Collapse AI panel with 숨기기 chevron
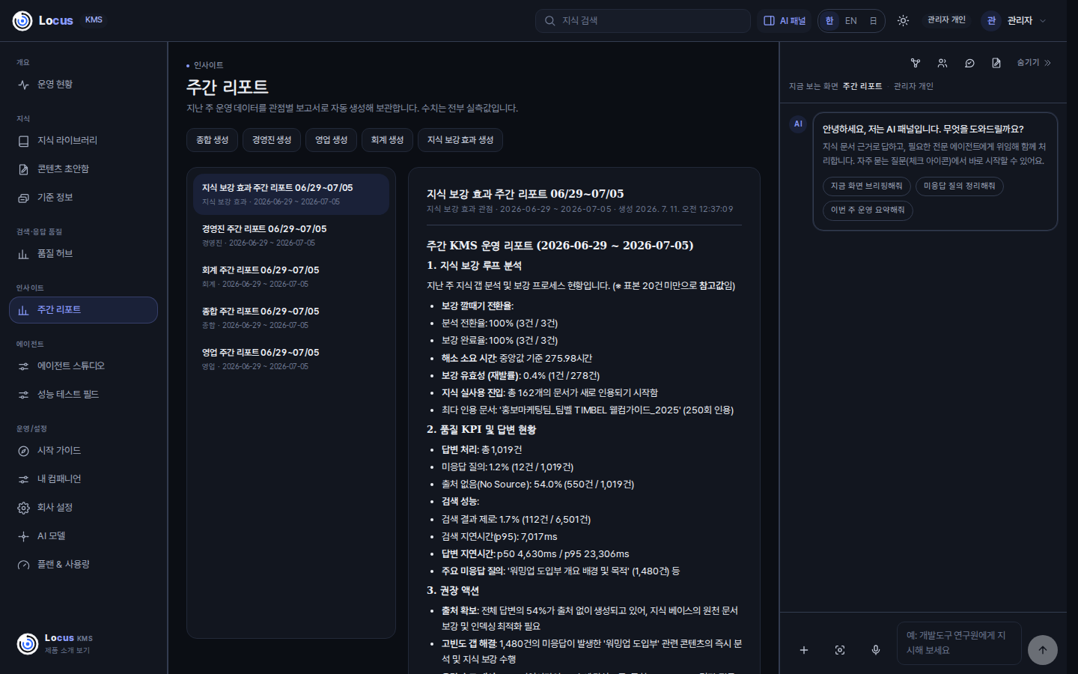 pyautogui.click(x=1034, y=63)
